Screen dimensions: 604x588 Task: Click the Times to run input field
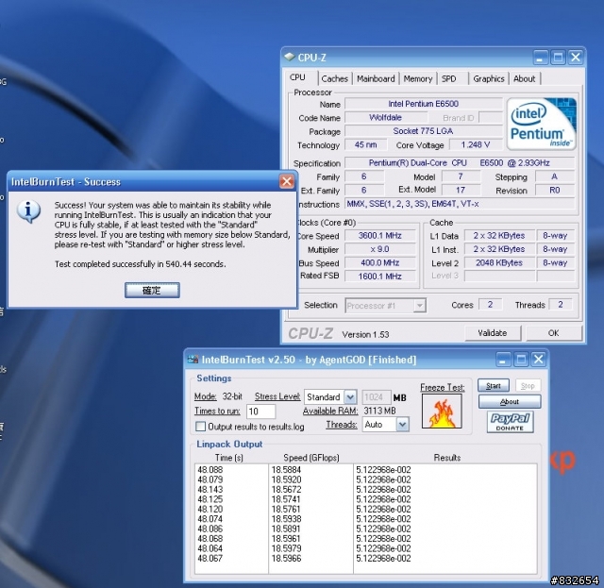260,412
